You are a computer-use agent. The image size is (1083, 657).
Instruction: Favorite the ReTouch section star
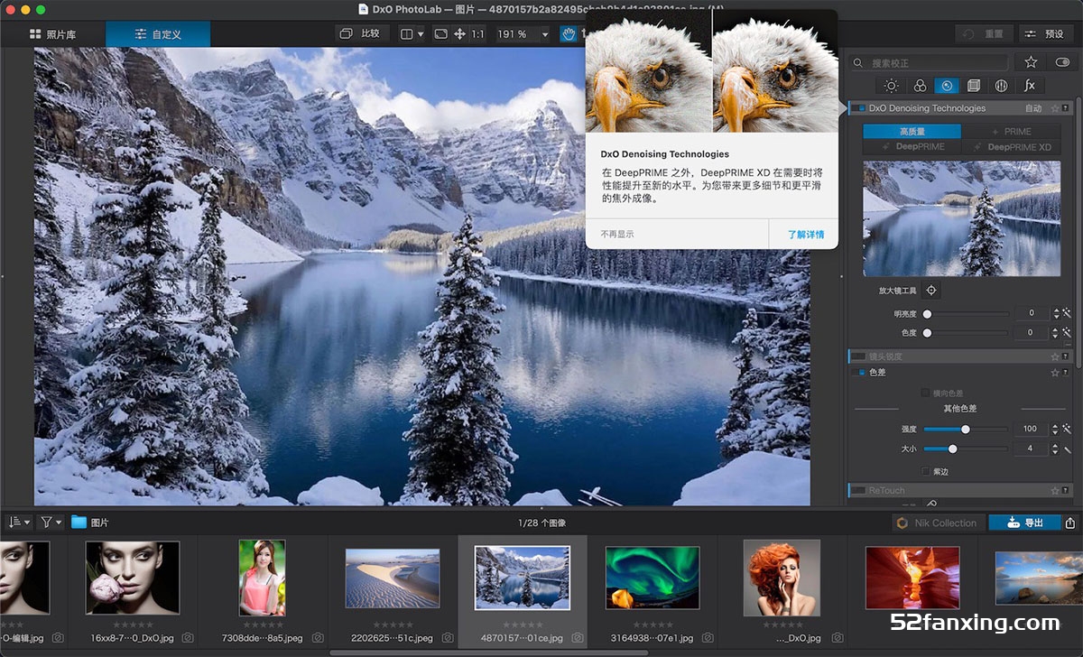(x=1055, y=491)
